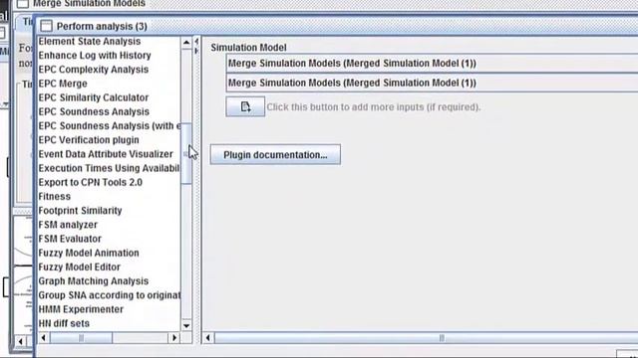Open Plugin documentation

(x=275, y=155)
